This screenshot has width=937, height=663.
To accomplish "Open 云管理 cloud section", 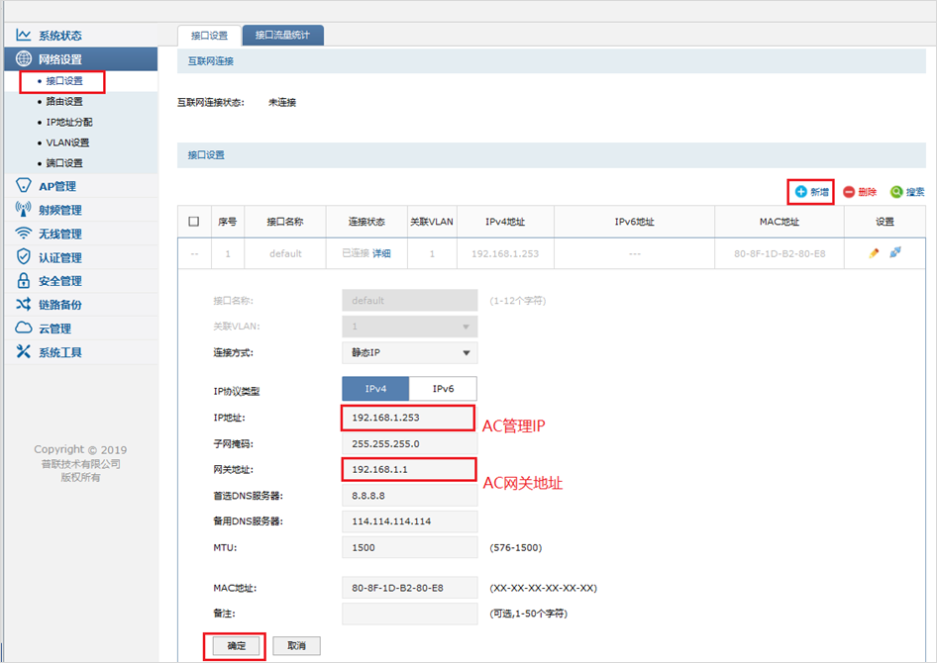I will [54, 329].
